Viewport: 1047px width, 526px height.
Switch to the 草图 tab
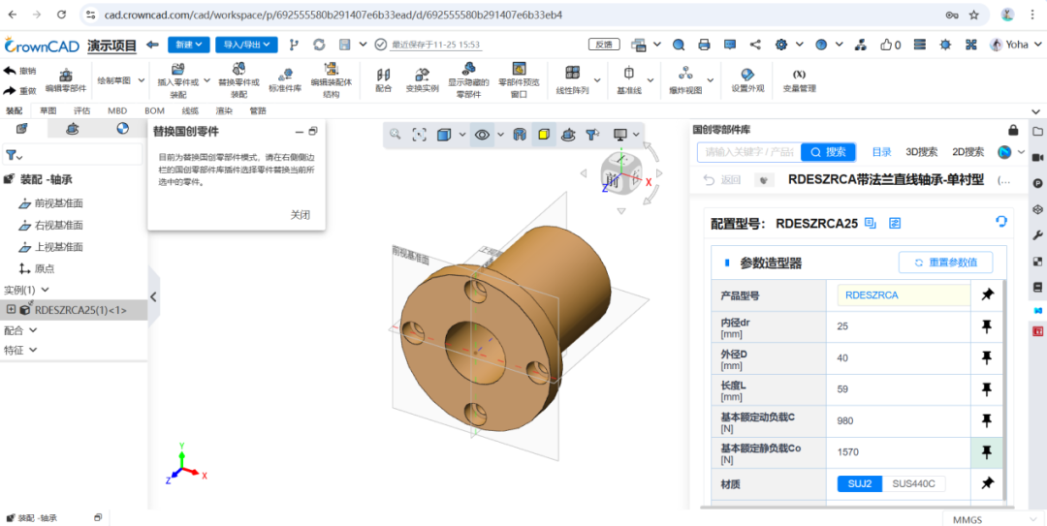[x=48, y=110]
